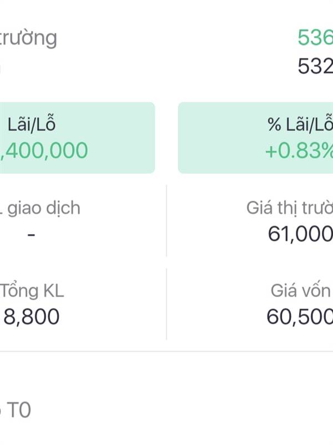The image size is (333, 445).
Task: Tap the Lãi/Lỗ profit card
Action: click(77, 137)
